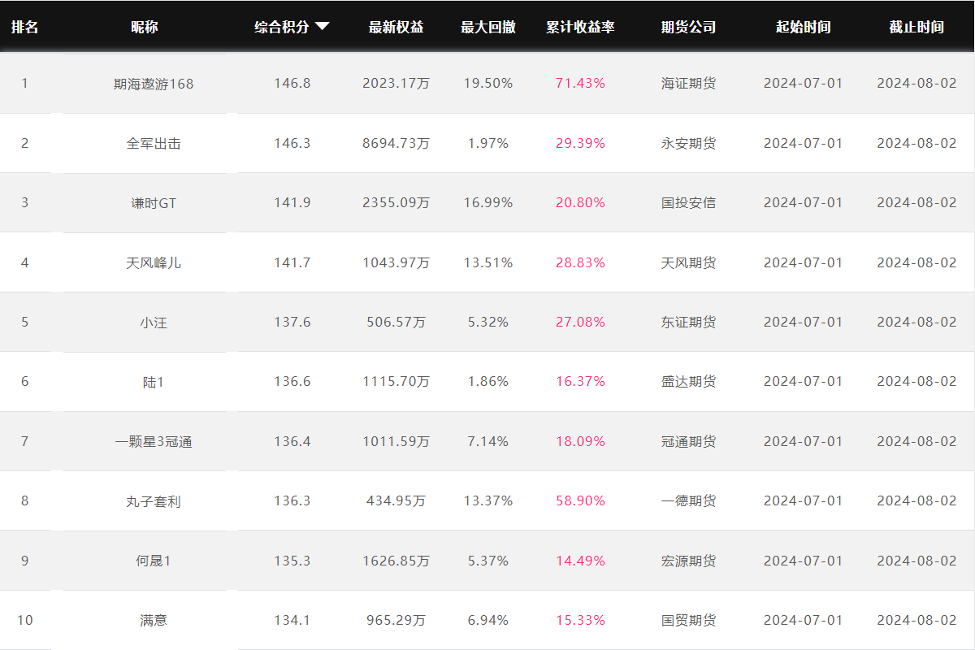Click max drawdown 19.50%

488,83
